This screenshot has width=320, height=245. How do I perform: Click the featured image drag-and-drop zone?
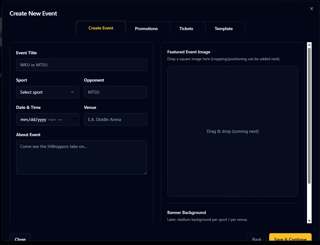[x=233, y=131]
